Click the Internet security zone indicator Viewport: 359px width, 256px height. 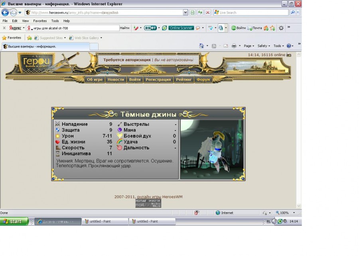coord(224,213)
